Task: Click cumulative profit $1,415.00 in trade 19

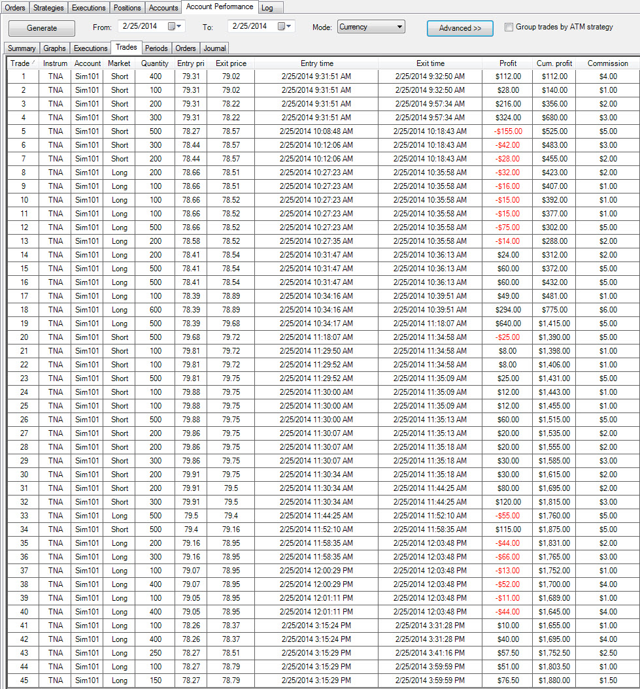Action: click(x=554, y=324)
